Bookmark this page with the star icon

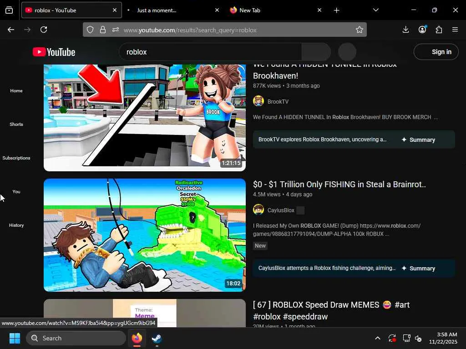click(x=360, y=30)
